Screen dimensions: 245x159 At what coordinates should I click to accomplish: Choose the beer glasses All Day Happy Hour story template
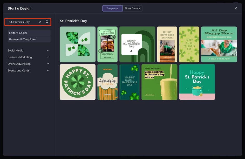tap(107, 45)
